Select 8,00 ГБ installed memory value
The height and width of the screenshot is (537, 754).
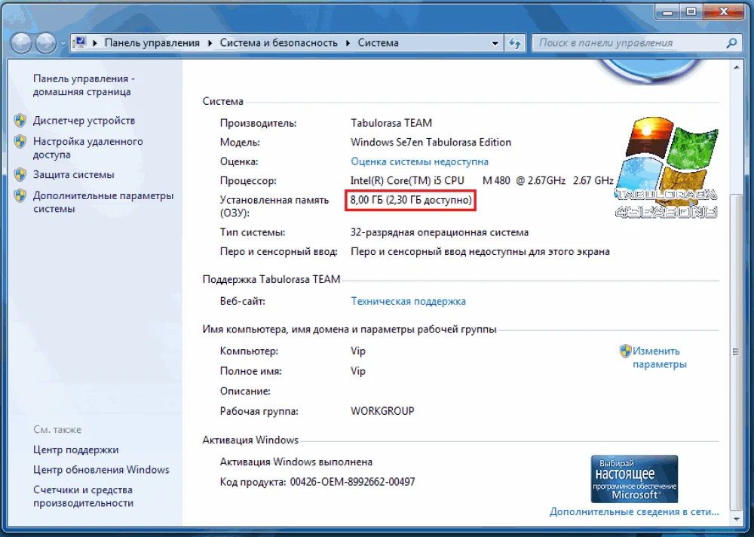pos(411,200)
